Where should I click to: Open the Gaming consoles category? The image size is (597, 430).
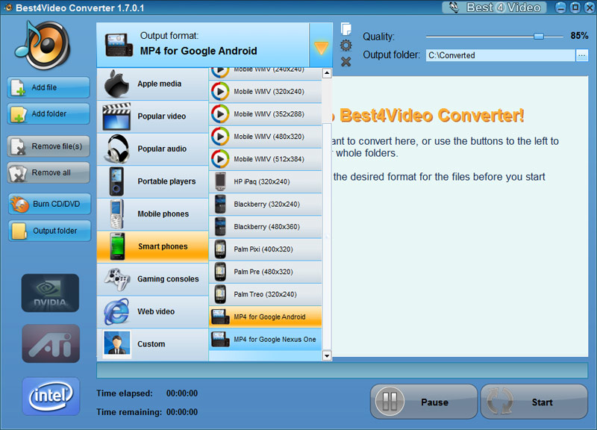[153, 279]
